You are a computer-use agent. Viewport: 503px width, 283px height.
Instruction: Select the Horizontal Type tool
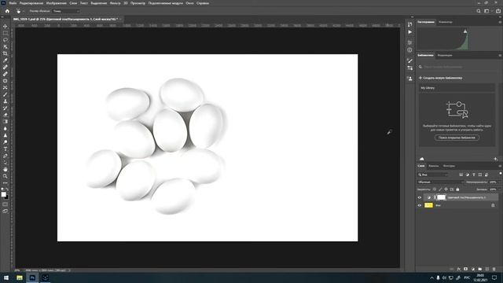(x=6, y=149)
